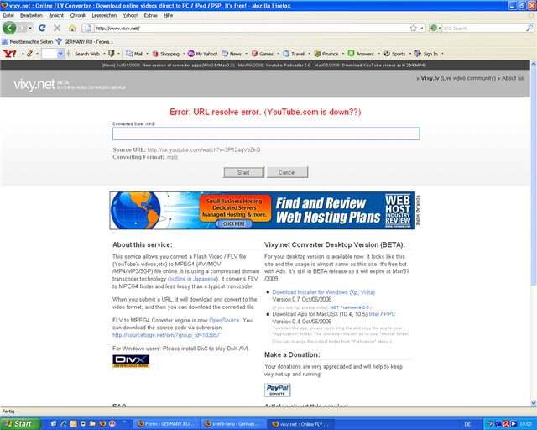Screen dimensions: 537x430
Task: Open the Ansicht menu
Action: (x=56, y=15)
